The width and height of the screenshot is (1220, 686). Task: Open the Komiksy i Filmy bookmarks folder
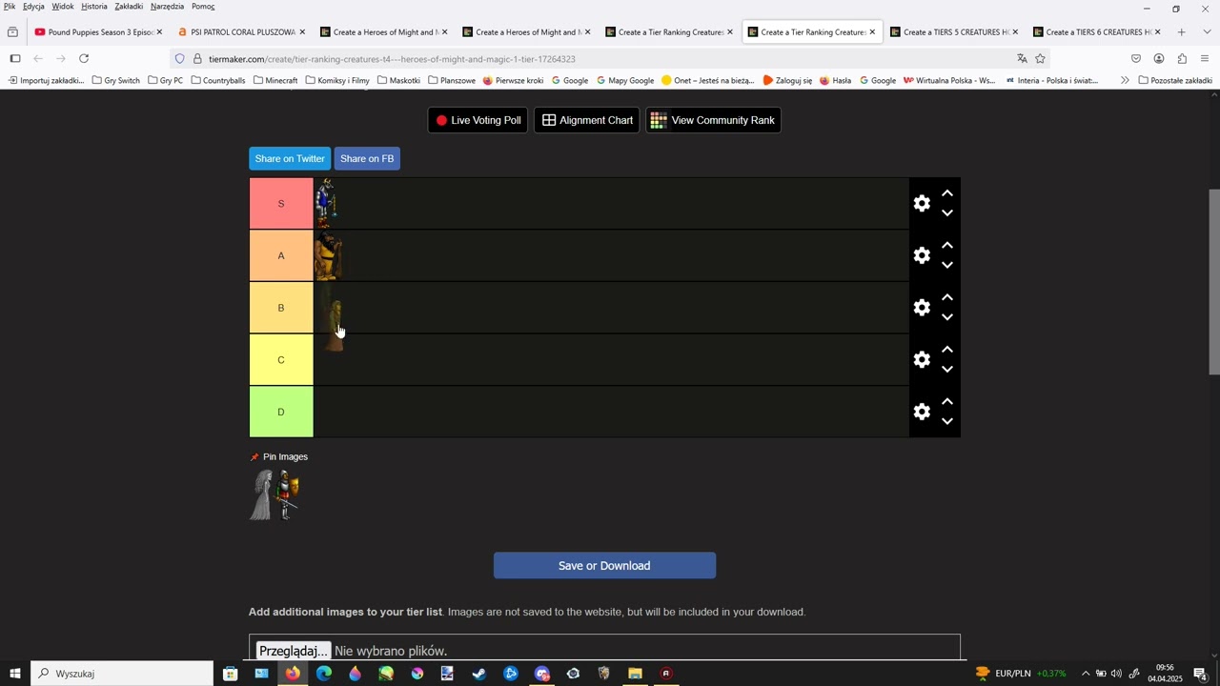tap(337, 81)
